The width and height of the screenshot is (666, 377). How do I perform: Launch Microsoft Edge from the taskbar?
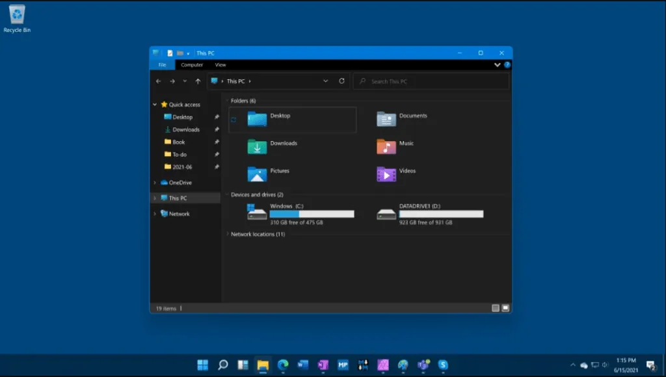[x=282, y=366]
